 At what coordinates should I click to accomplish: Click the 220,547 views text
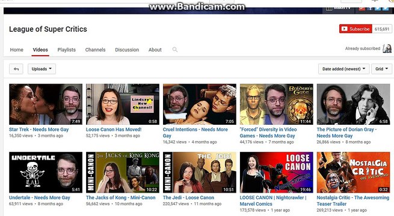tap(176, 204)
